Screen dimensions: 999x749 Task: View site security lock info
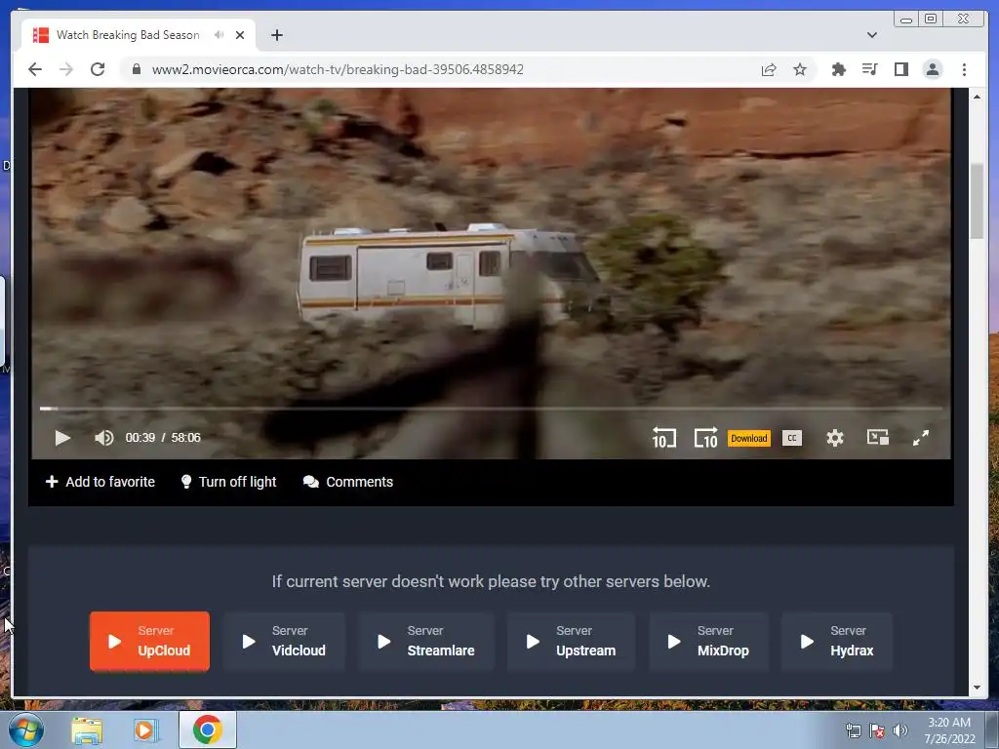click(x=136, y=69)
